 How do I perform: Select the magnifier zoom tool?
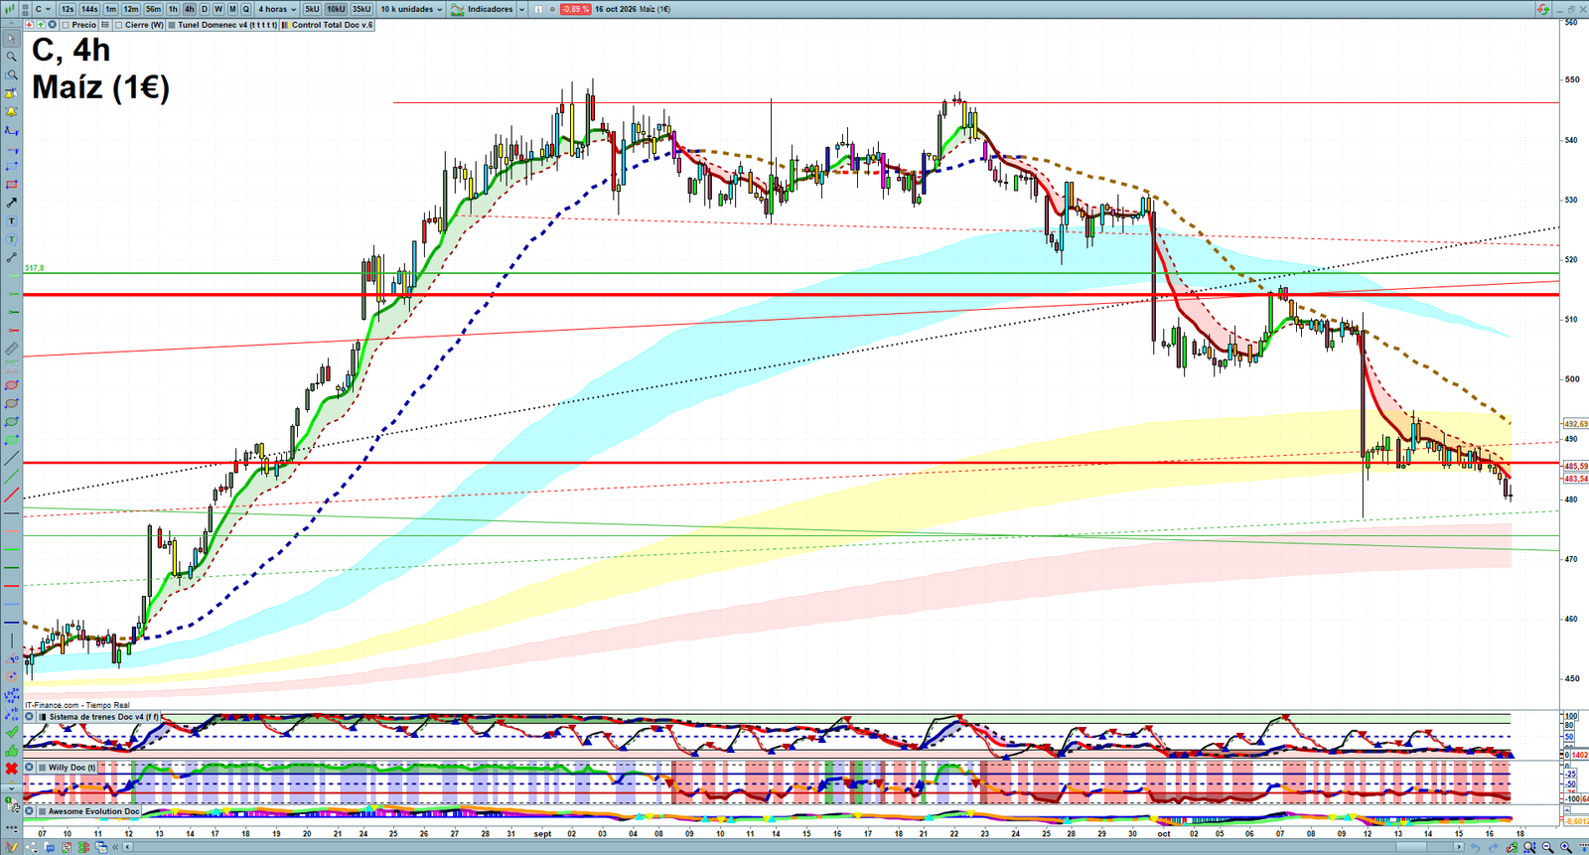tap(12, 57)
